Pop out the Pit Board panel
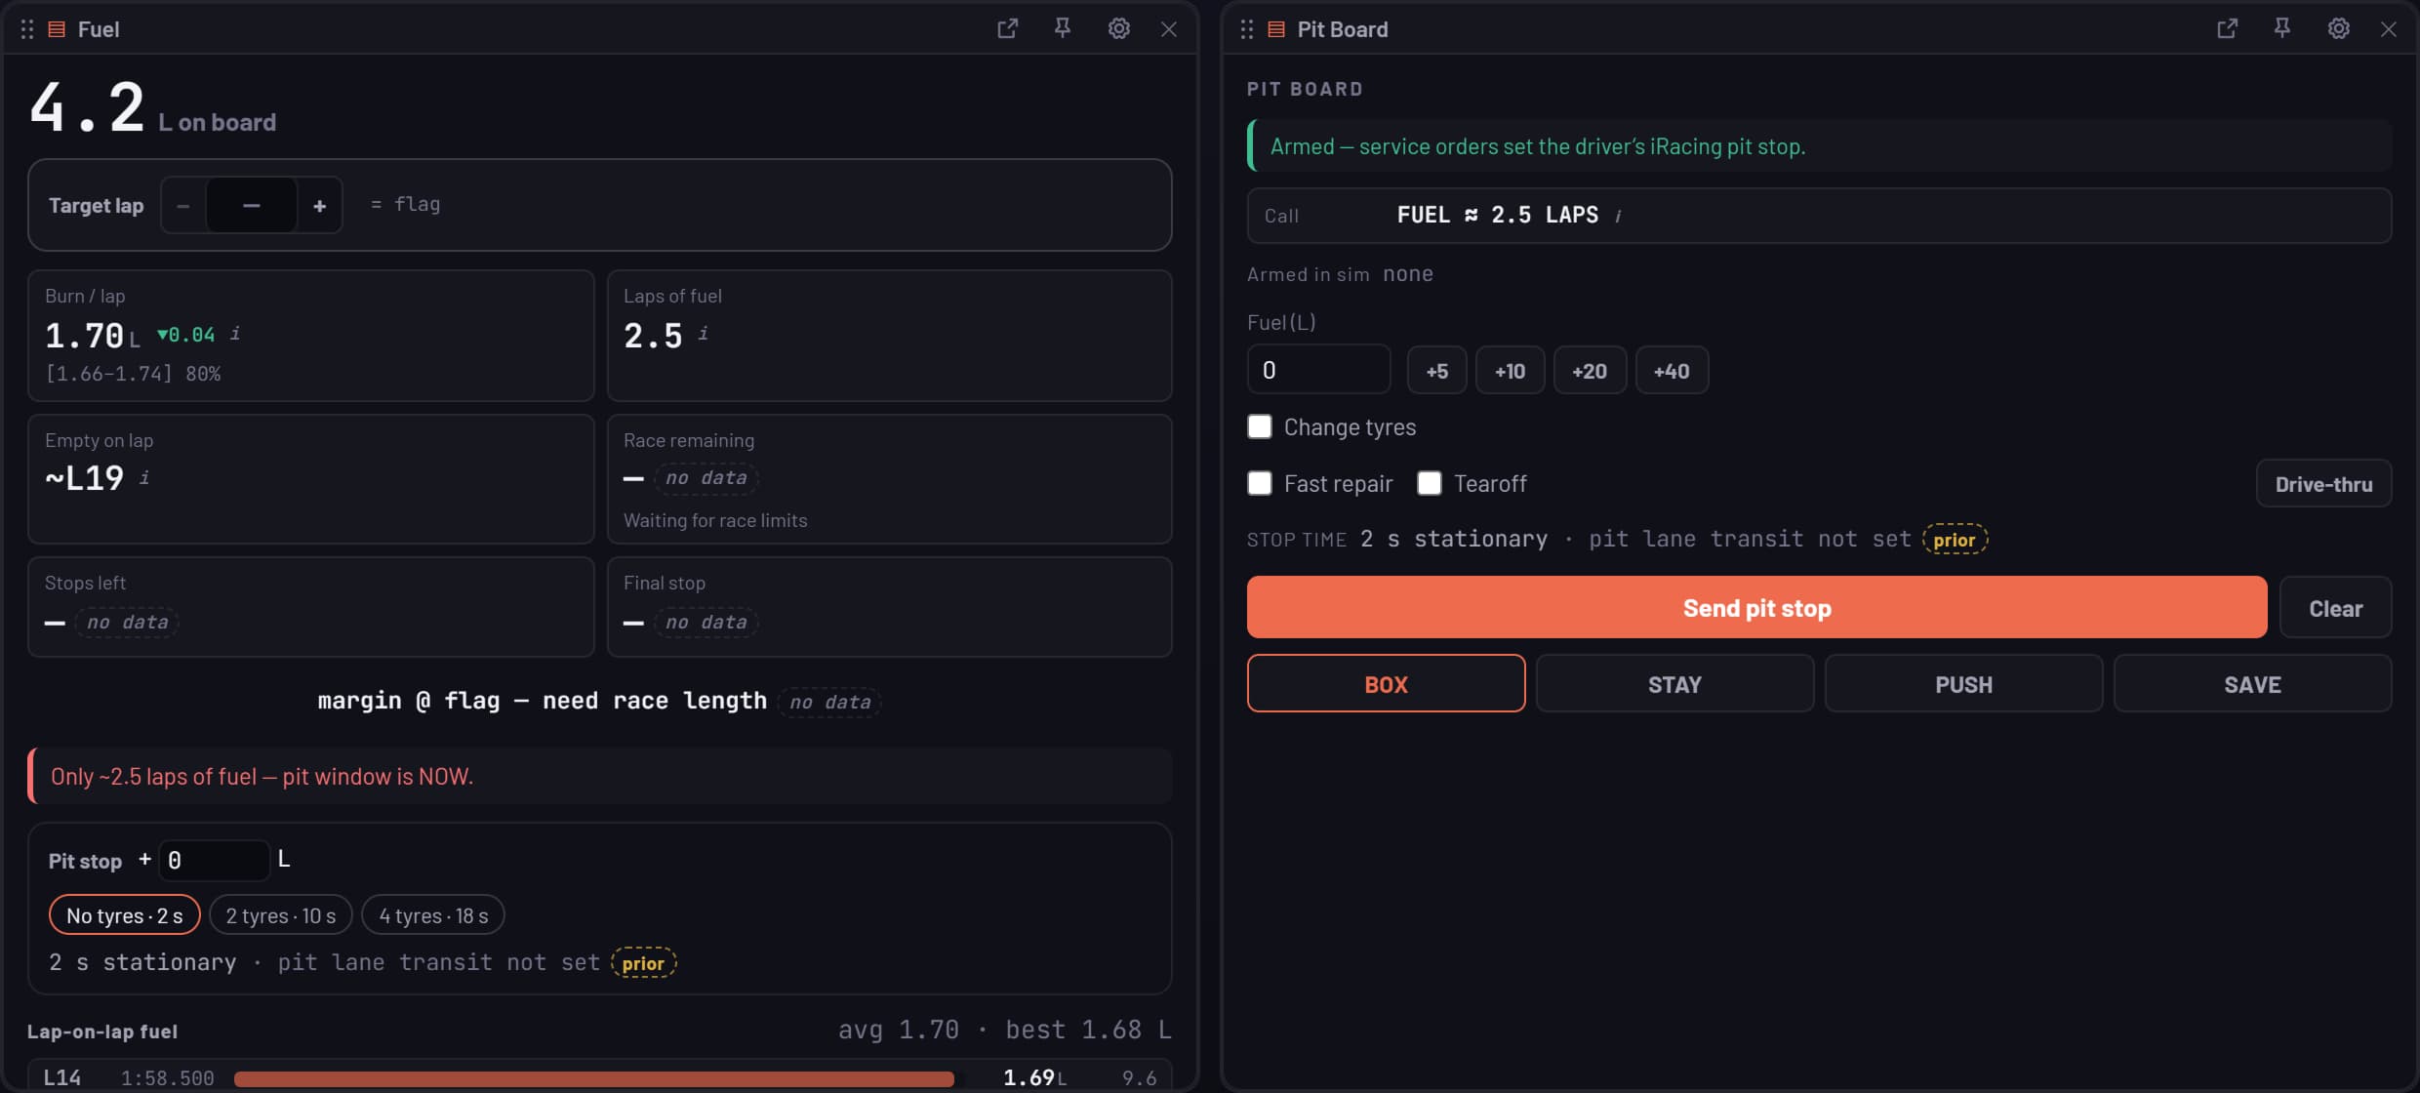 pyautogui.click(x=2227, y=29)
